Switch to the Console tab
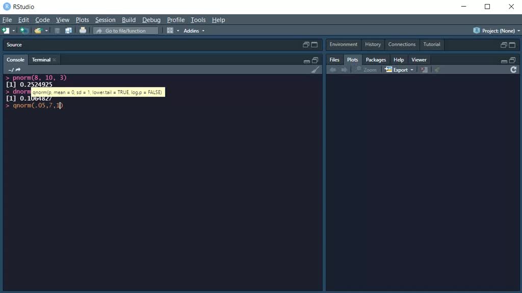 pyautogui.click(x=15, y=60)
